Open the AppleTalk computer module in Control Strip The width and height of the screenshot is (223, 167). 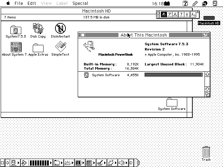(x=15, y=163)
